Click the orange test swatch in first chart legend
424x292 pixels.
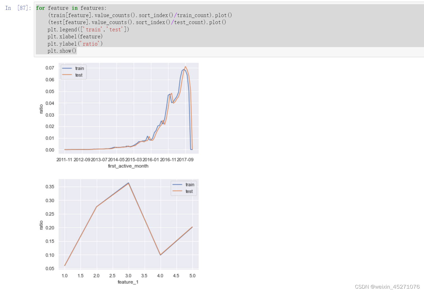pyautogui.click(x=67, y=75)
